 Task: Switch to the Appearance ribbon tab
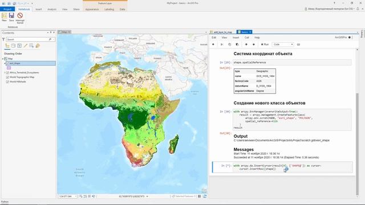(x=92, y=9)
